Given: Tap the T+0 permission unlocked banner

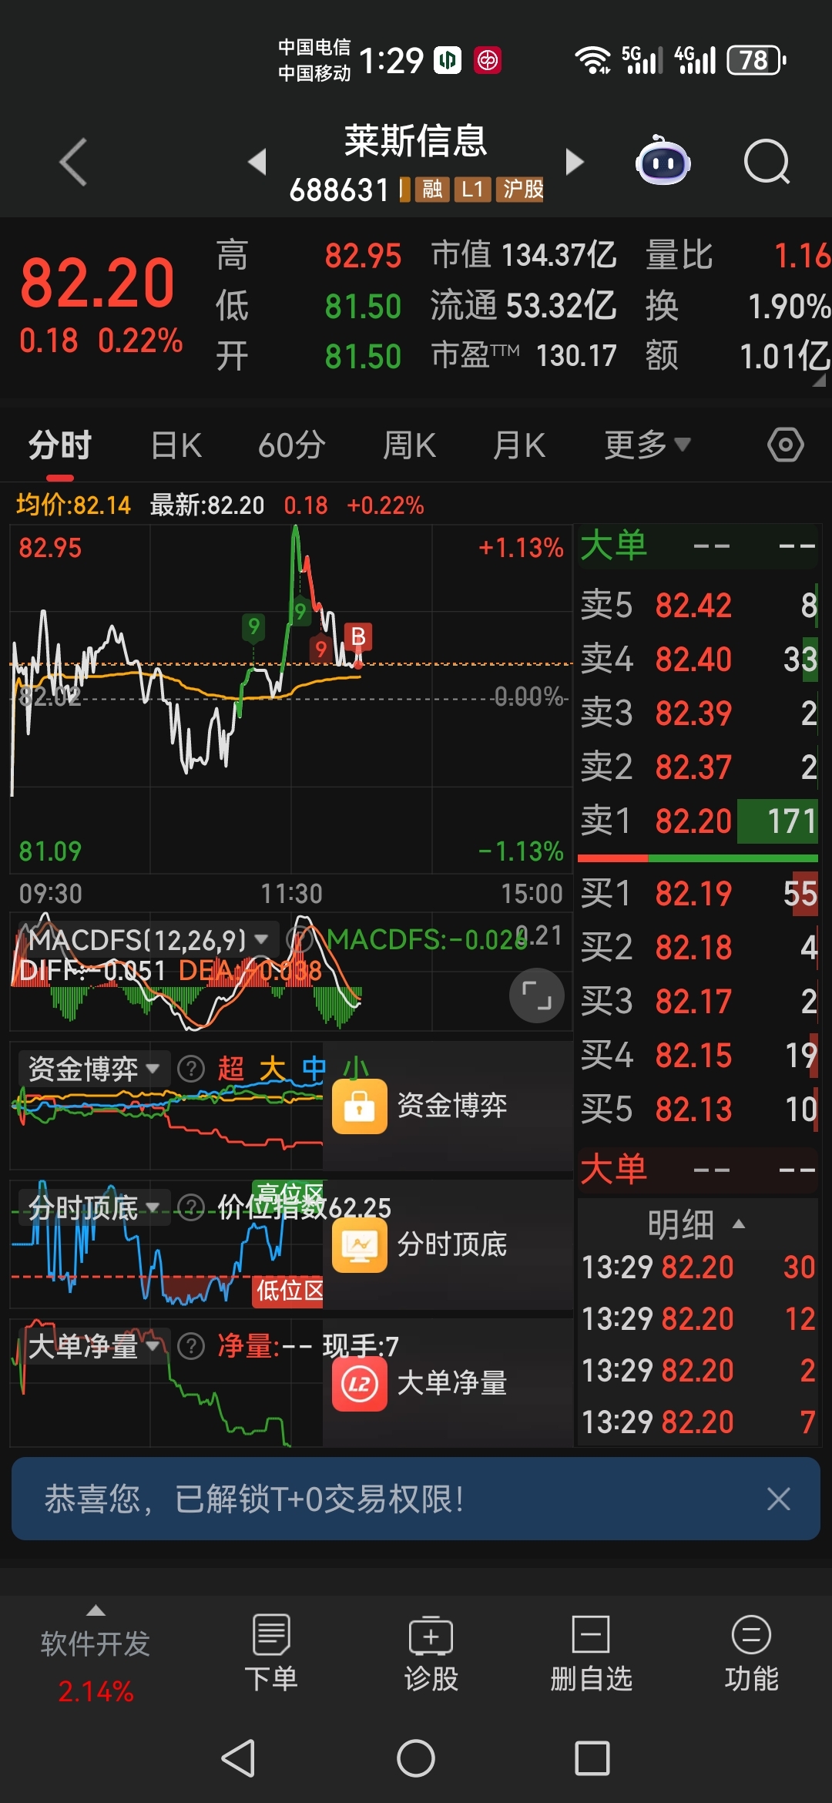Looking at the screenshot, I should (416, 1499).
